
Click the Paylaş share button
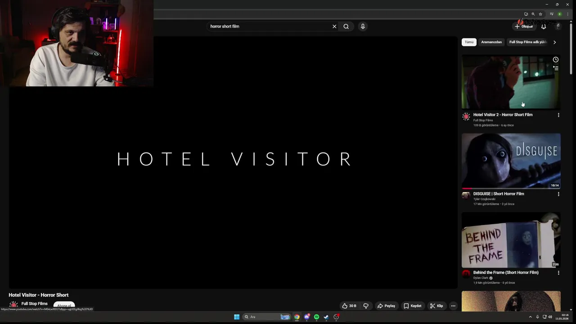[x=386, y=306]
